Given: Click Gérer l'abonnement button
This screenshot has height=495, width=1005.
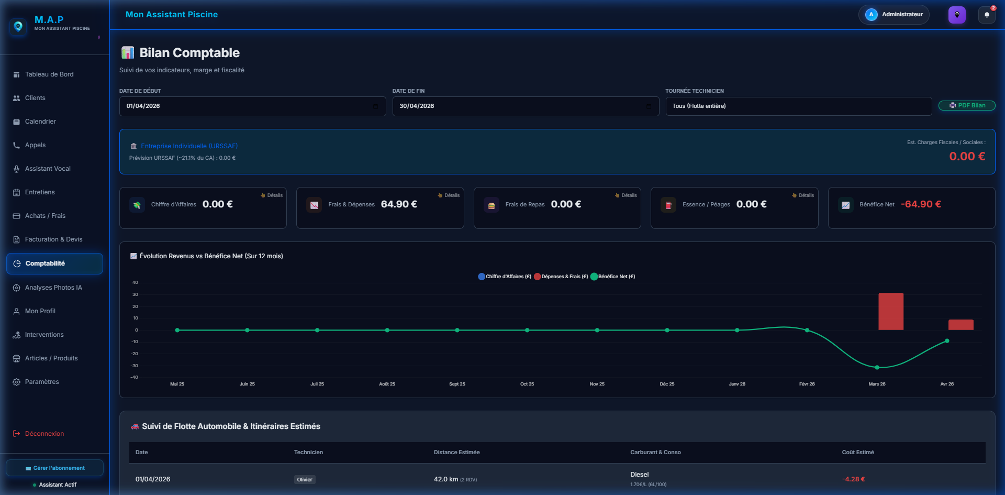Looking at the screenshot, I should (x=54, y=468).
